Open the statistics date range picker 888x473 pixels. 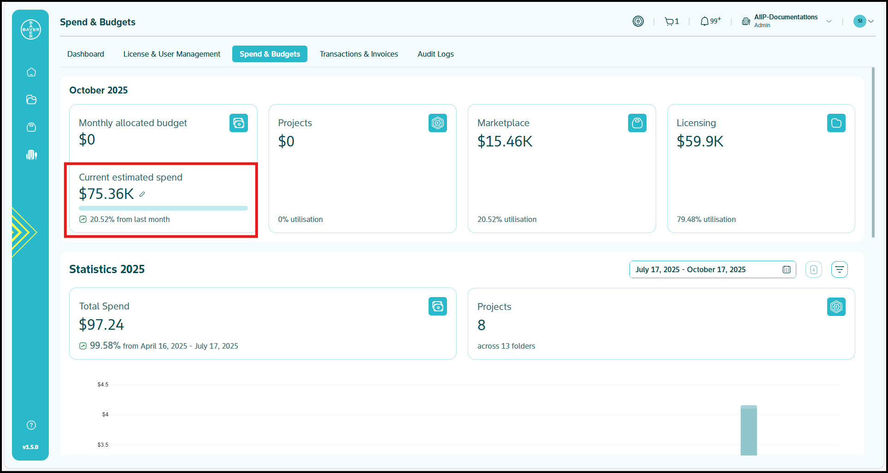click(x=712, y=269)
